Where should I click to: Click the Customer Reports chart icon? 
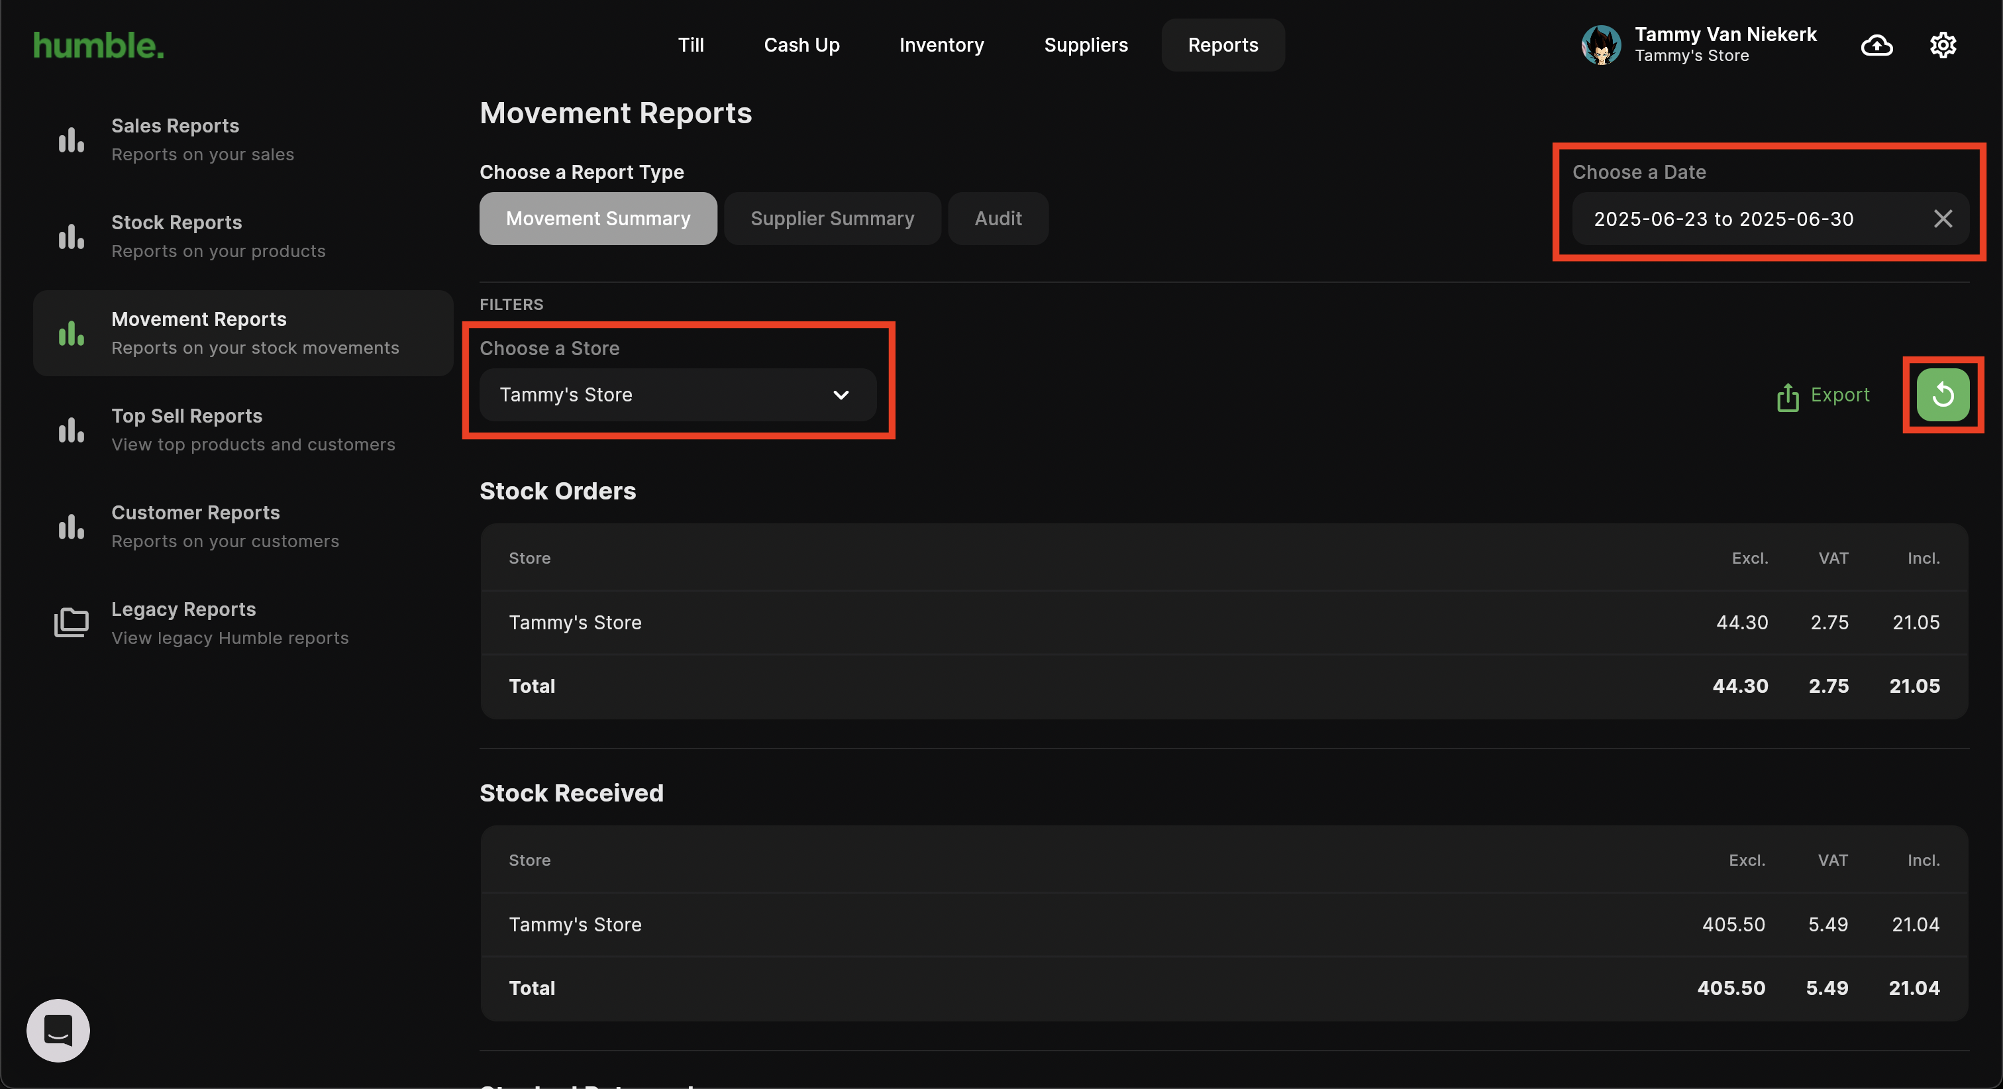72,527
